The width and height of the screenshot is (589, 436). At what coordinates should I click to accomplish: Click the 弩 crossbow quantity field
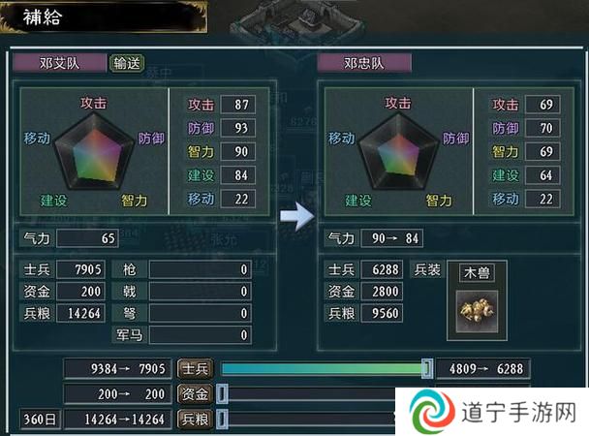pos(201,313)
